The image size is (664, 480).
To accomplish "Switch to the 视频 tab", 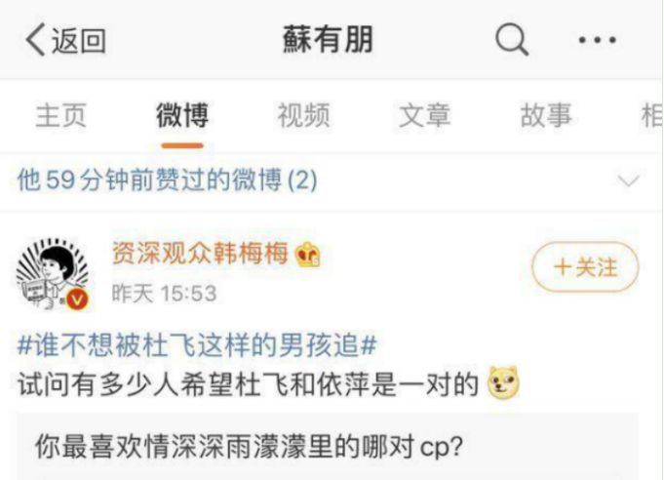I will 303,115.
